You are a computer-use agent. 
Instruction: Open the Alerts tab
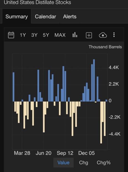pyautogui.click(x=70, y=17)
